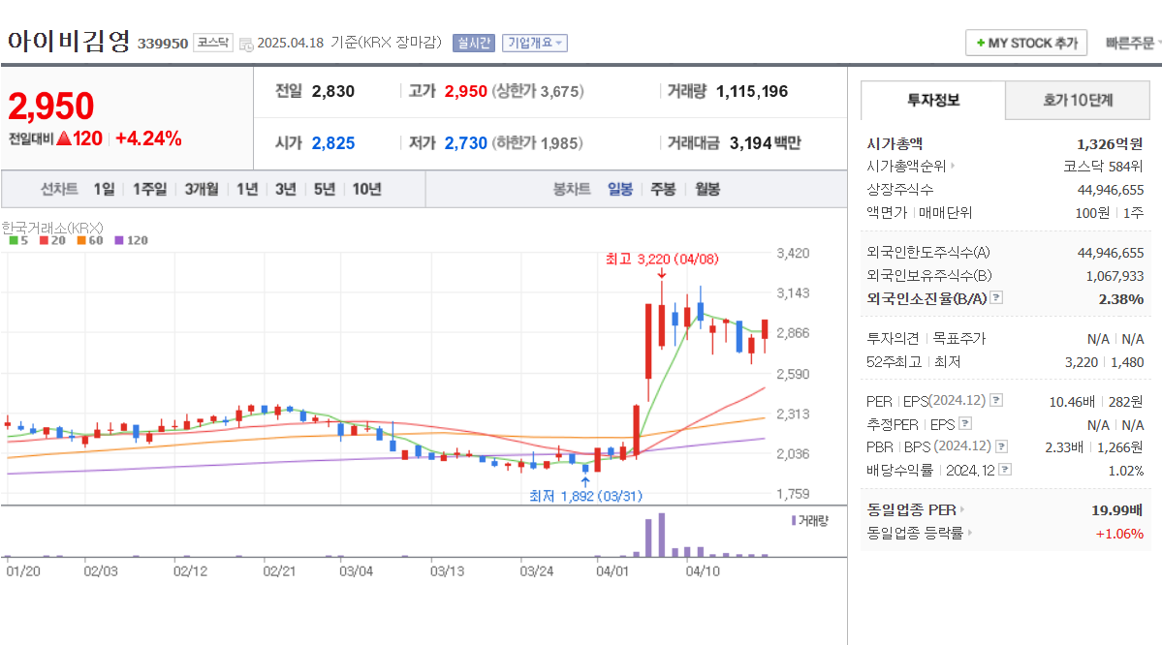Add stock with MY STOCK 추가 button
Image resolution: width=1162 pixels, height=645 pixels.
pyautogui.click(x=1026, y=43)
